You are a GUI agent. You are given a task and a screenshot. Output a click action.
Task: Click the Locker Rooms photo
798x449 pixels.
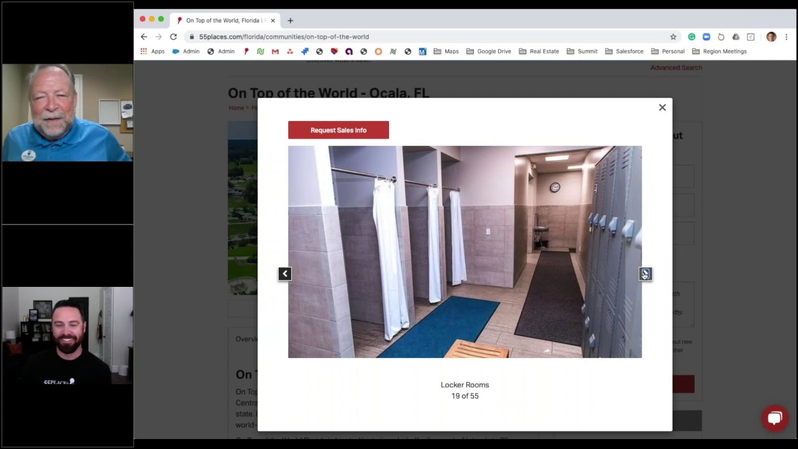click(x=464, y=252)
